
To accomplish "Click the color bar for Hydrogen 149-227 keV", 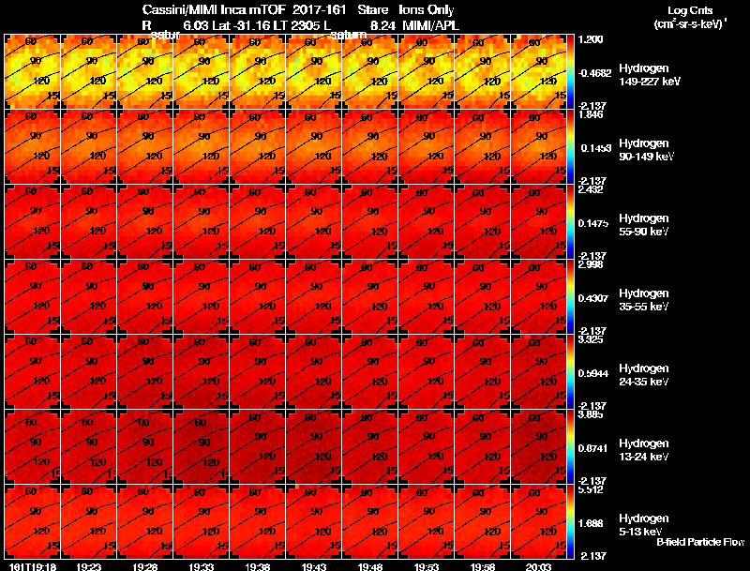I will (570, 72).
